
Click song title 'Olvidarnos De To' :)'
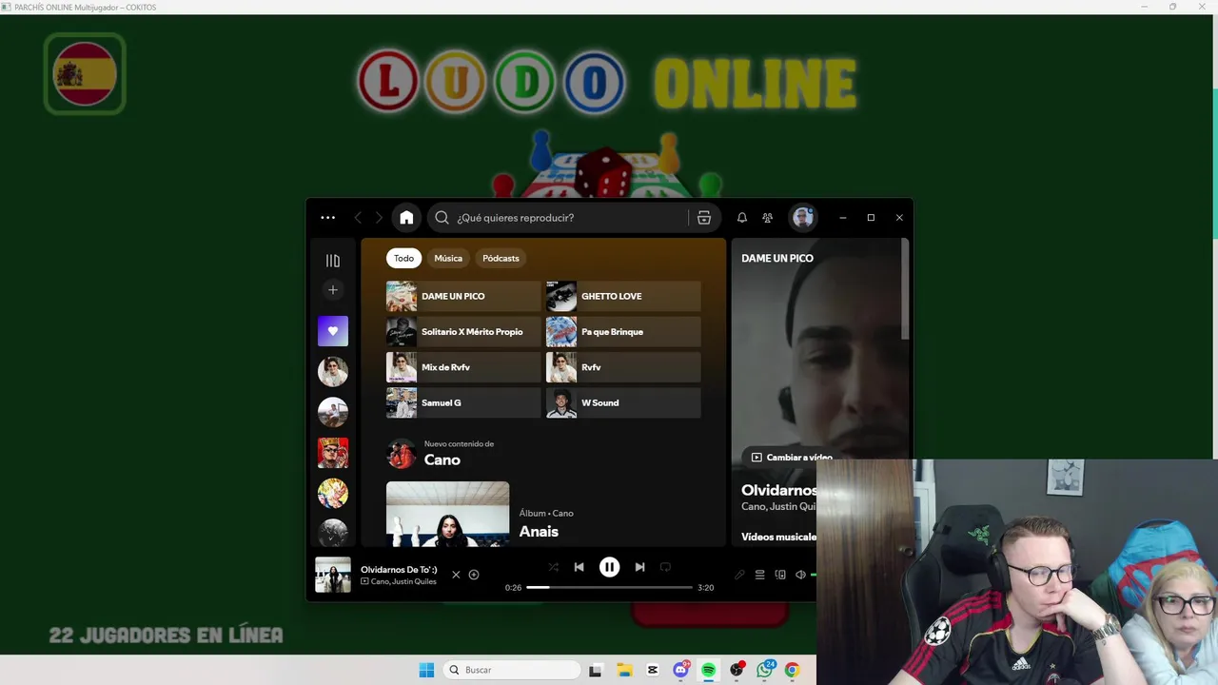(x=399, y=570)
